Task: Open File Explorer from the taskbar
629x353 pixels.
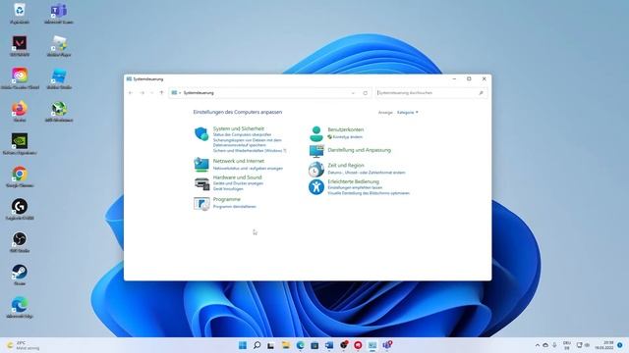Action: (x=286, y=345)
